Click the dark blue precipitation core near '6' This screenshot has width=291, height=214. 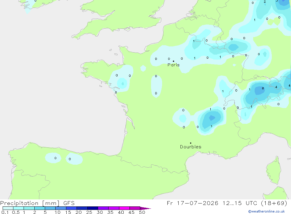[x=260, y=91]
